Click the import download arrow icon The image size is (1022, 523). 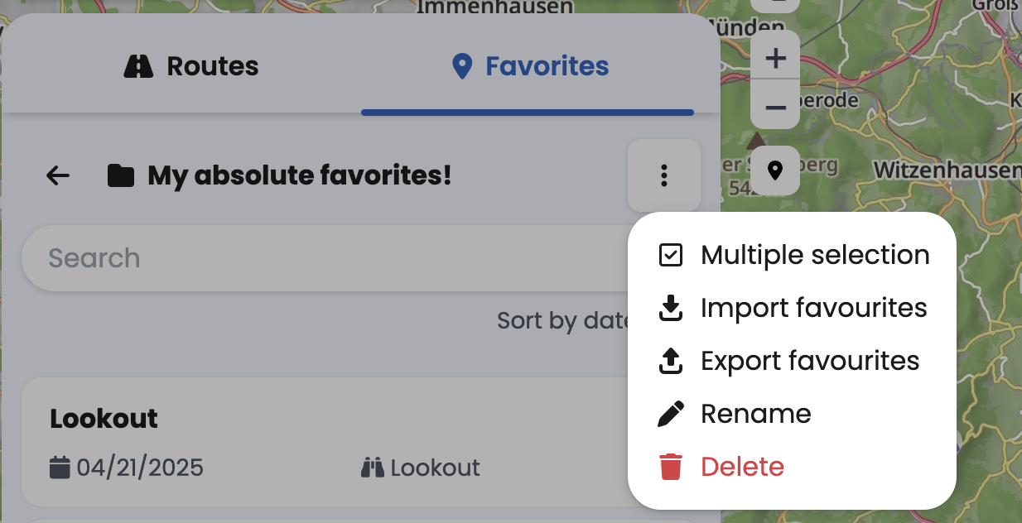click(670, 308)
